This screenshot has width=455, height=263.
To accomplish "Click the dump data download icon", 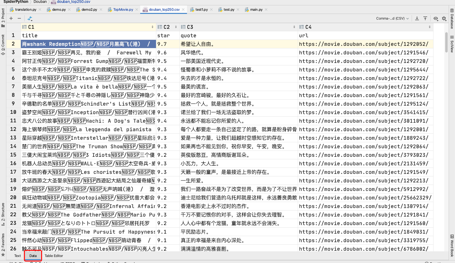I will (x=417, y=19).
